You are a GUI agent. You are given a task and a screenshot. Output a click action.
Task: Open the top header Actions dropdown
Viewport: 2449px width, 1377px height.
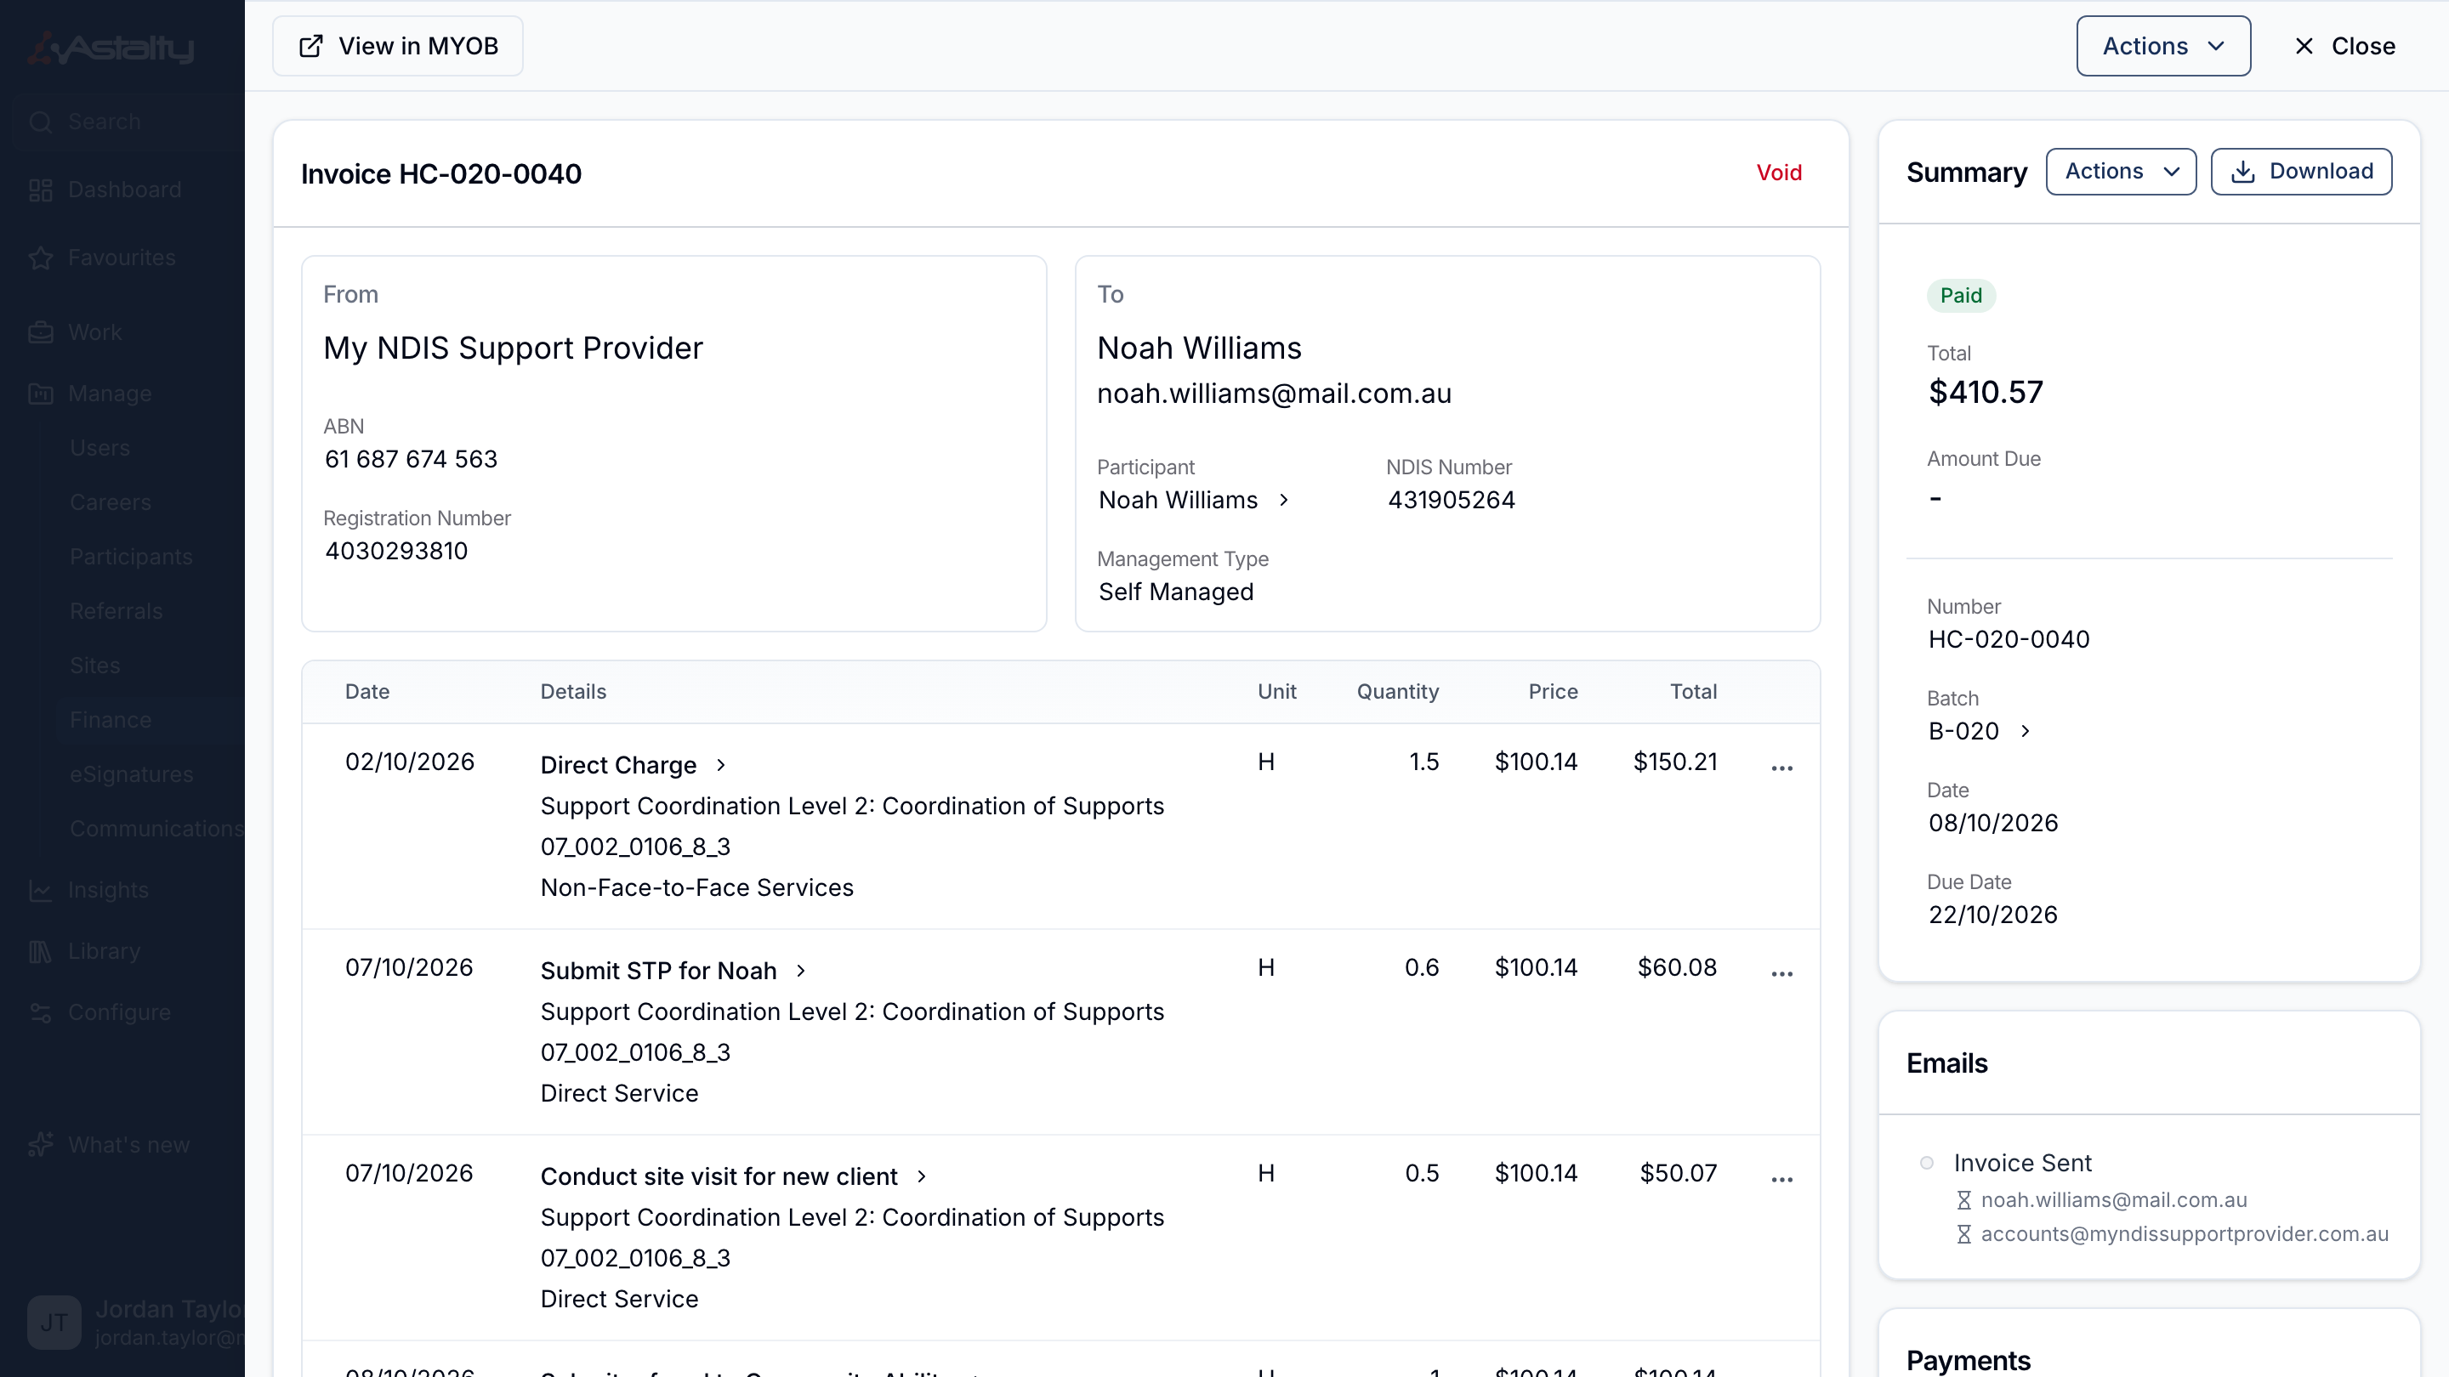(2162, 46)
